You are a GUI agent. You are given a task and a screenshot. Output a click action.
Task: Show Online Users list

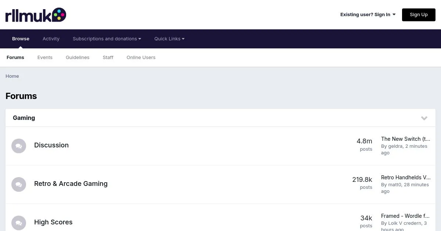(141, 58)
